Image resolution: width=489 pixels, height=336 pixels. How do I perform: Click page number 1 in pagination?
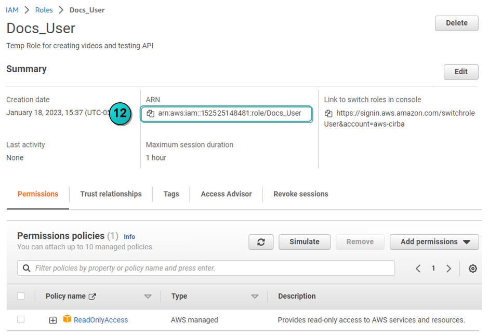(433, 268)
